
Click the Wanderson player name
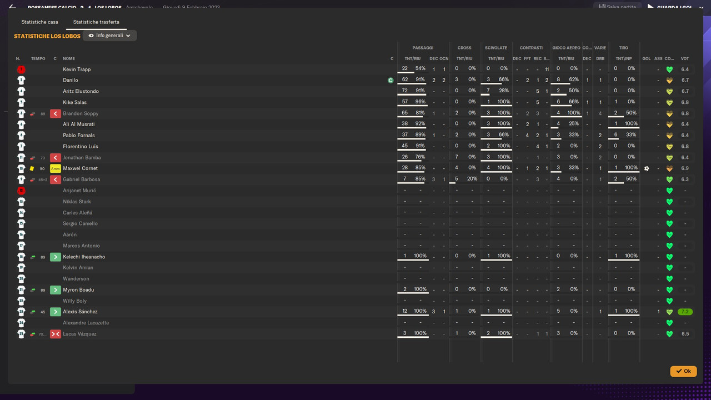coord(76,279)
